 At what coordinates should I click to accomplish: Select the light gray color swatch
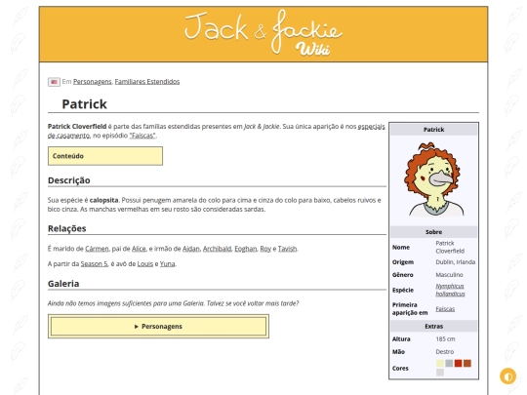pos(440,373)
